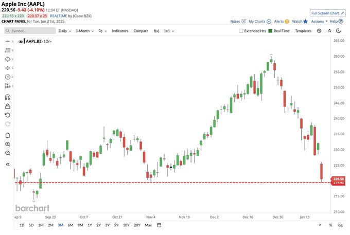The image size is (350, 235).
Task: Open Notes for this symbol
Action: (238, 22)
